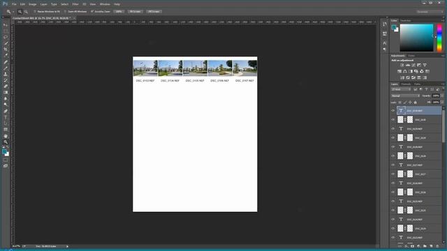Viewport: 447px width, 251px height.
Task: Click the 100% zoom button
Action: (x=119, y=12)
